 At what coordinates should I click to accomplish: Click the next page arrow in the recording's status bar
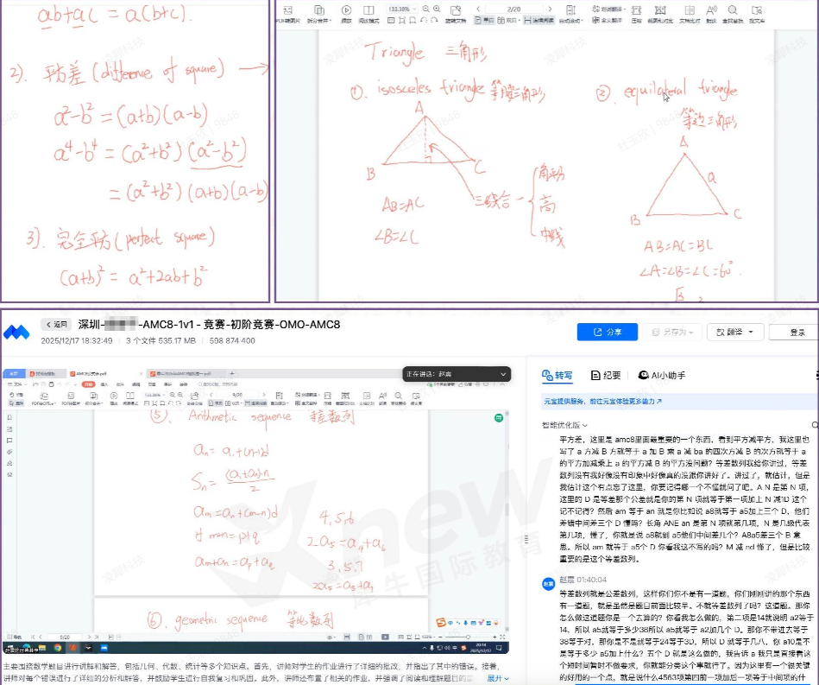[89, 637]
